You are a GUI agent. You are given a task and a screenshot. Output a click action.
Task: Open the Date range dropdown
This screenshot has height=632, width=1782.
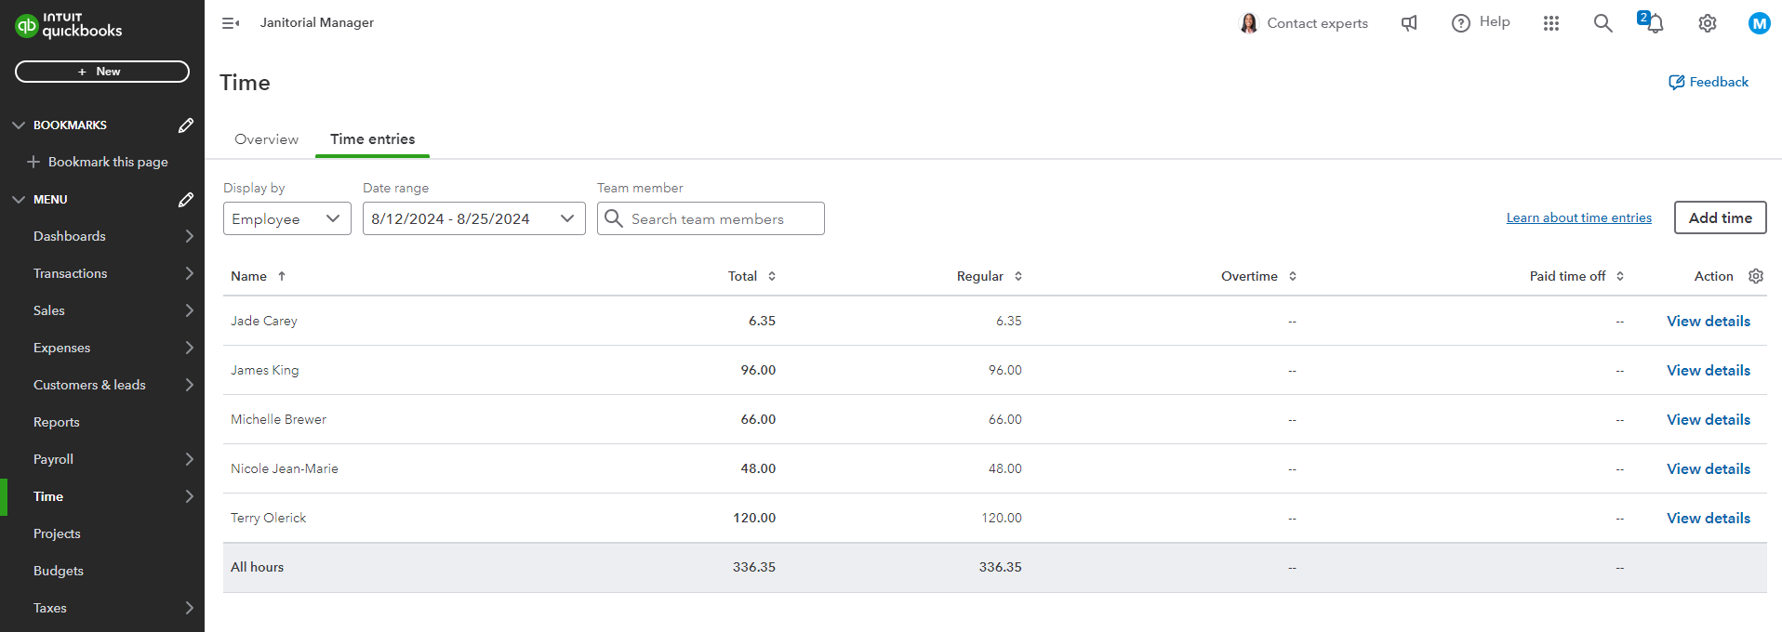click(473, 218)
